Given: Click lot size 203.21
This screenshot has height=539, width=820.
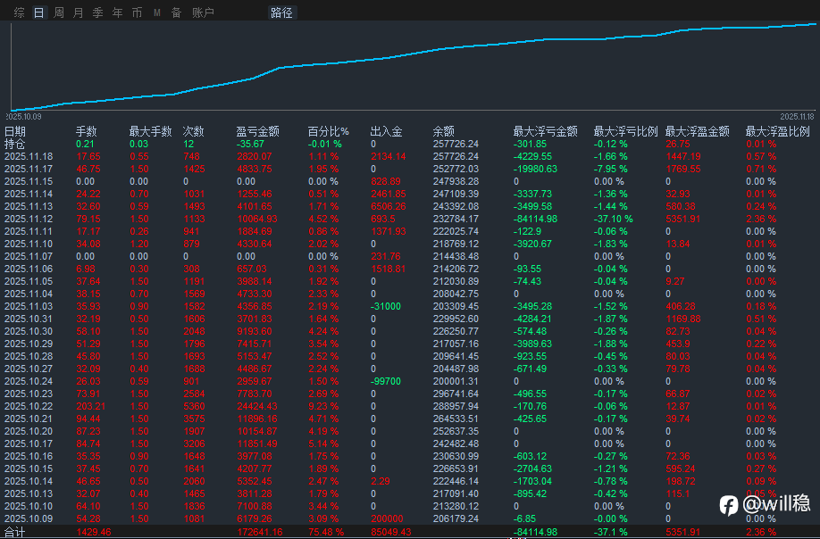Looking at the screenshot, I should point(90,406).
